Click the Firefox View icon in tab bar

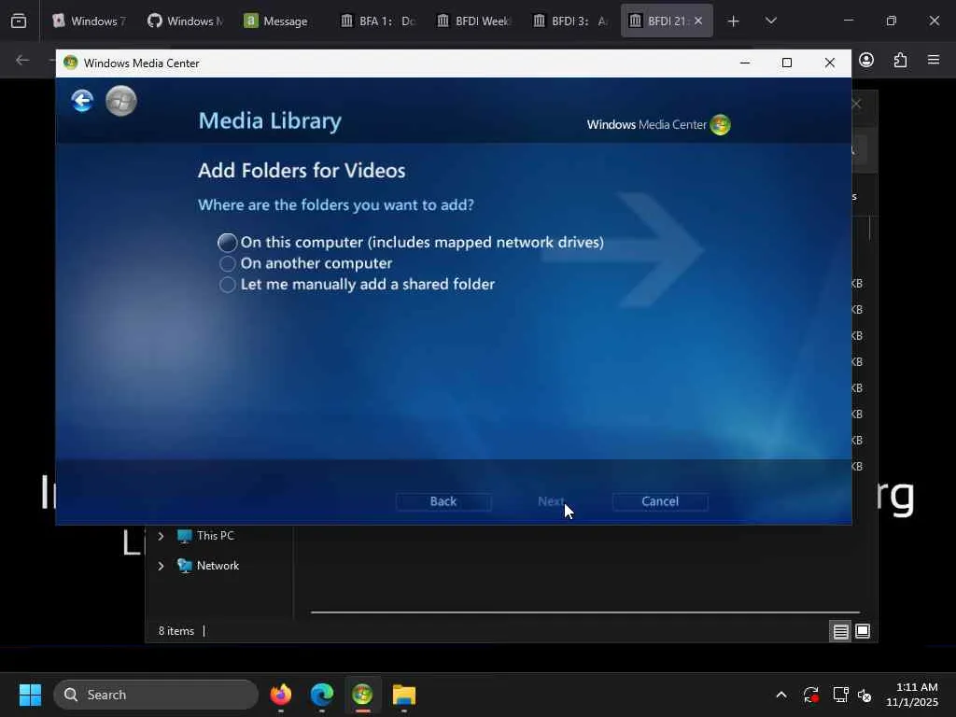coord(19,21)
